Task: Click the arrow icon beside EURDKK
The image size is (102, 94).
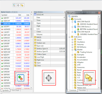Action: [x=2, y=61]
